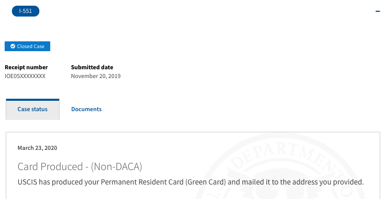Screen dimensions: 389x199
Task: Select the IOE05XXXXXXXX receipt number value
Action: coord(25,76)
